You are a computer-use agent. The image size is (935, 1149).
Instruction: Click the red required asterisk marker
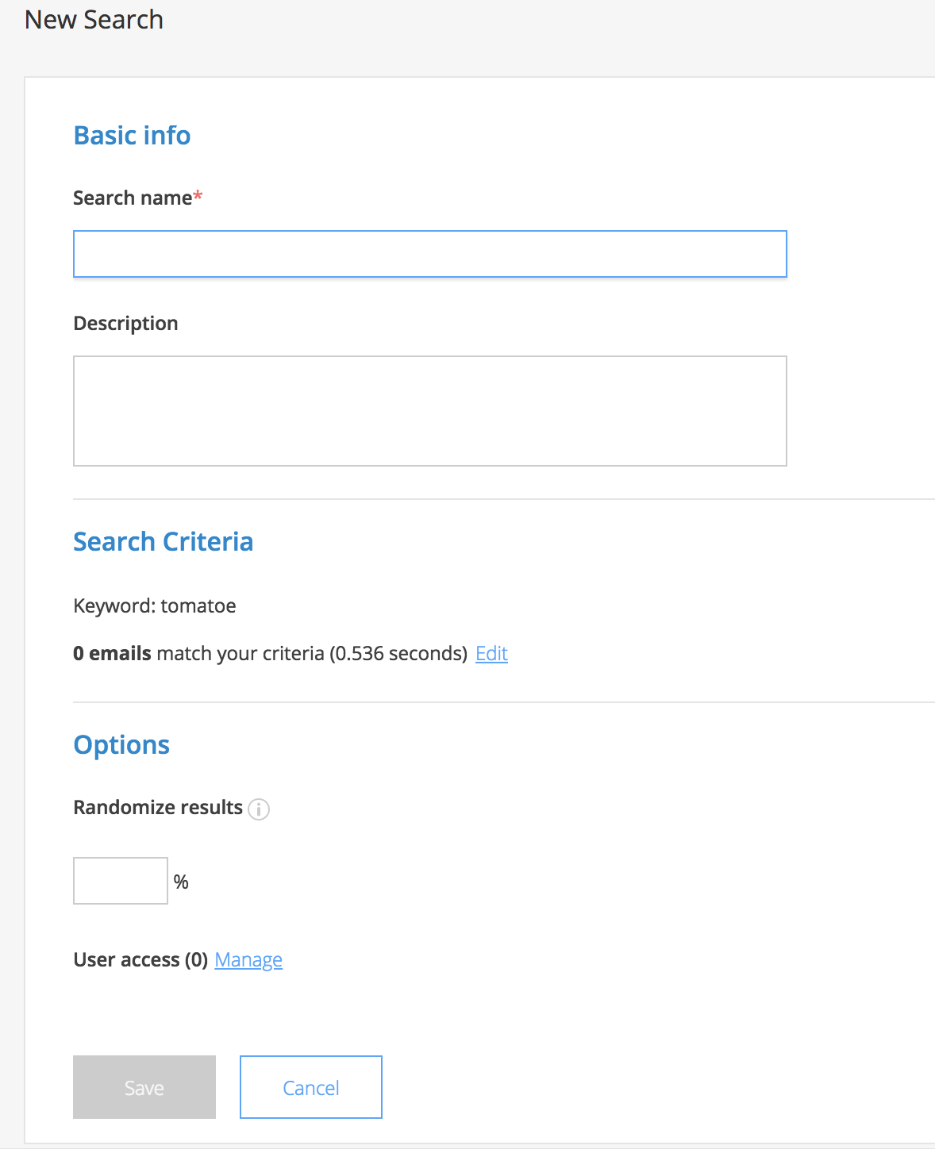click(198, 195)
